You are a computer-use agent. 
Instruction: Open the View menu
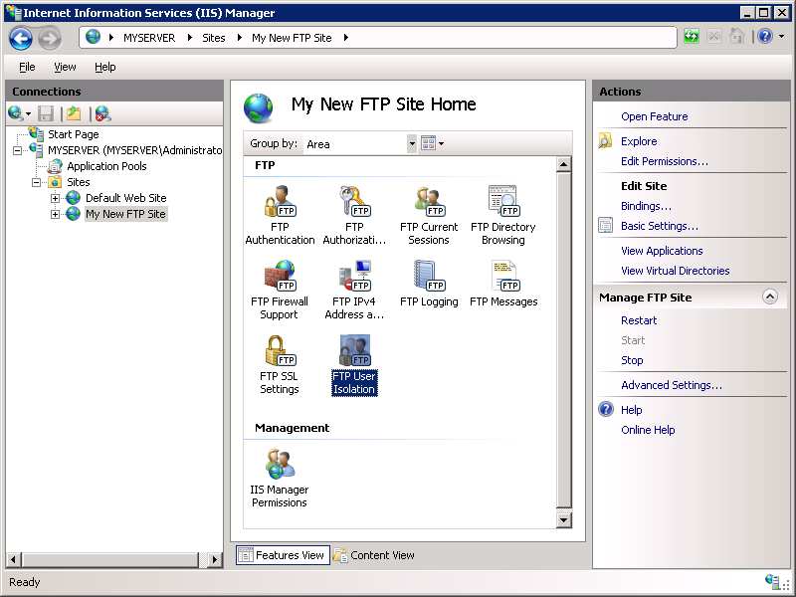click(x=65, y=67)
